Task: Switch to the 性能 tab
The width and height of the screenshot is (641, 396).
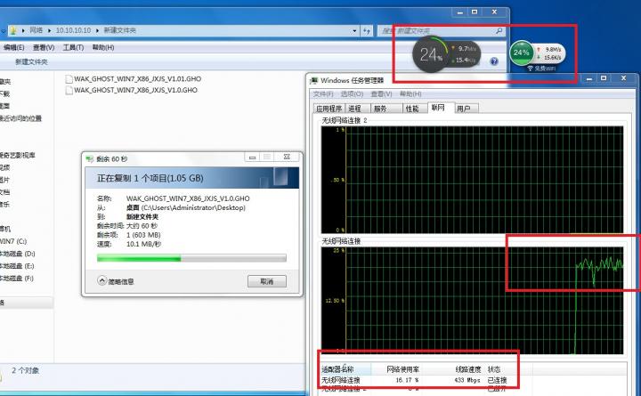Action: pos(414,109)
